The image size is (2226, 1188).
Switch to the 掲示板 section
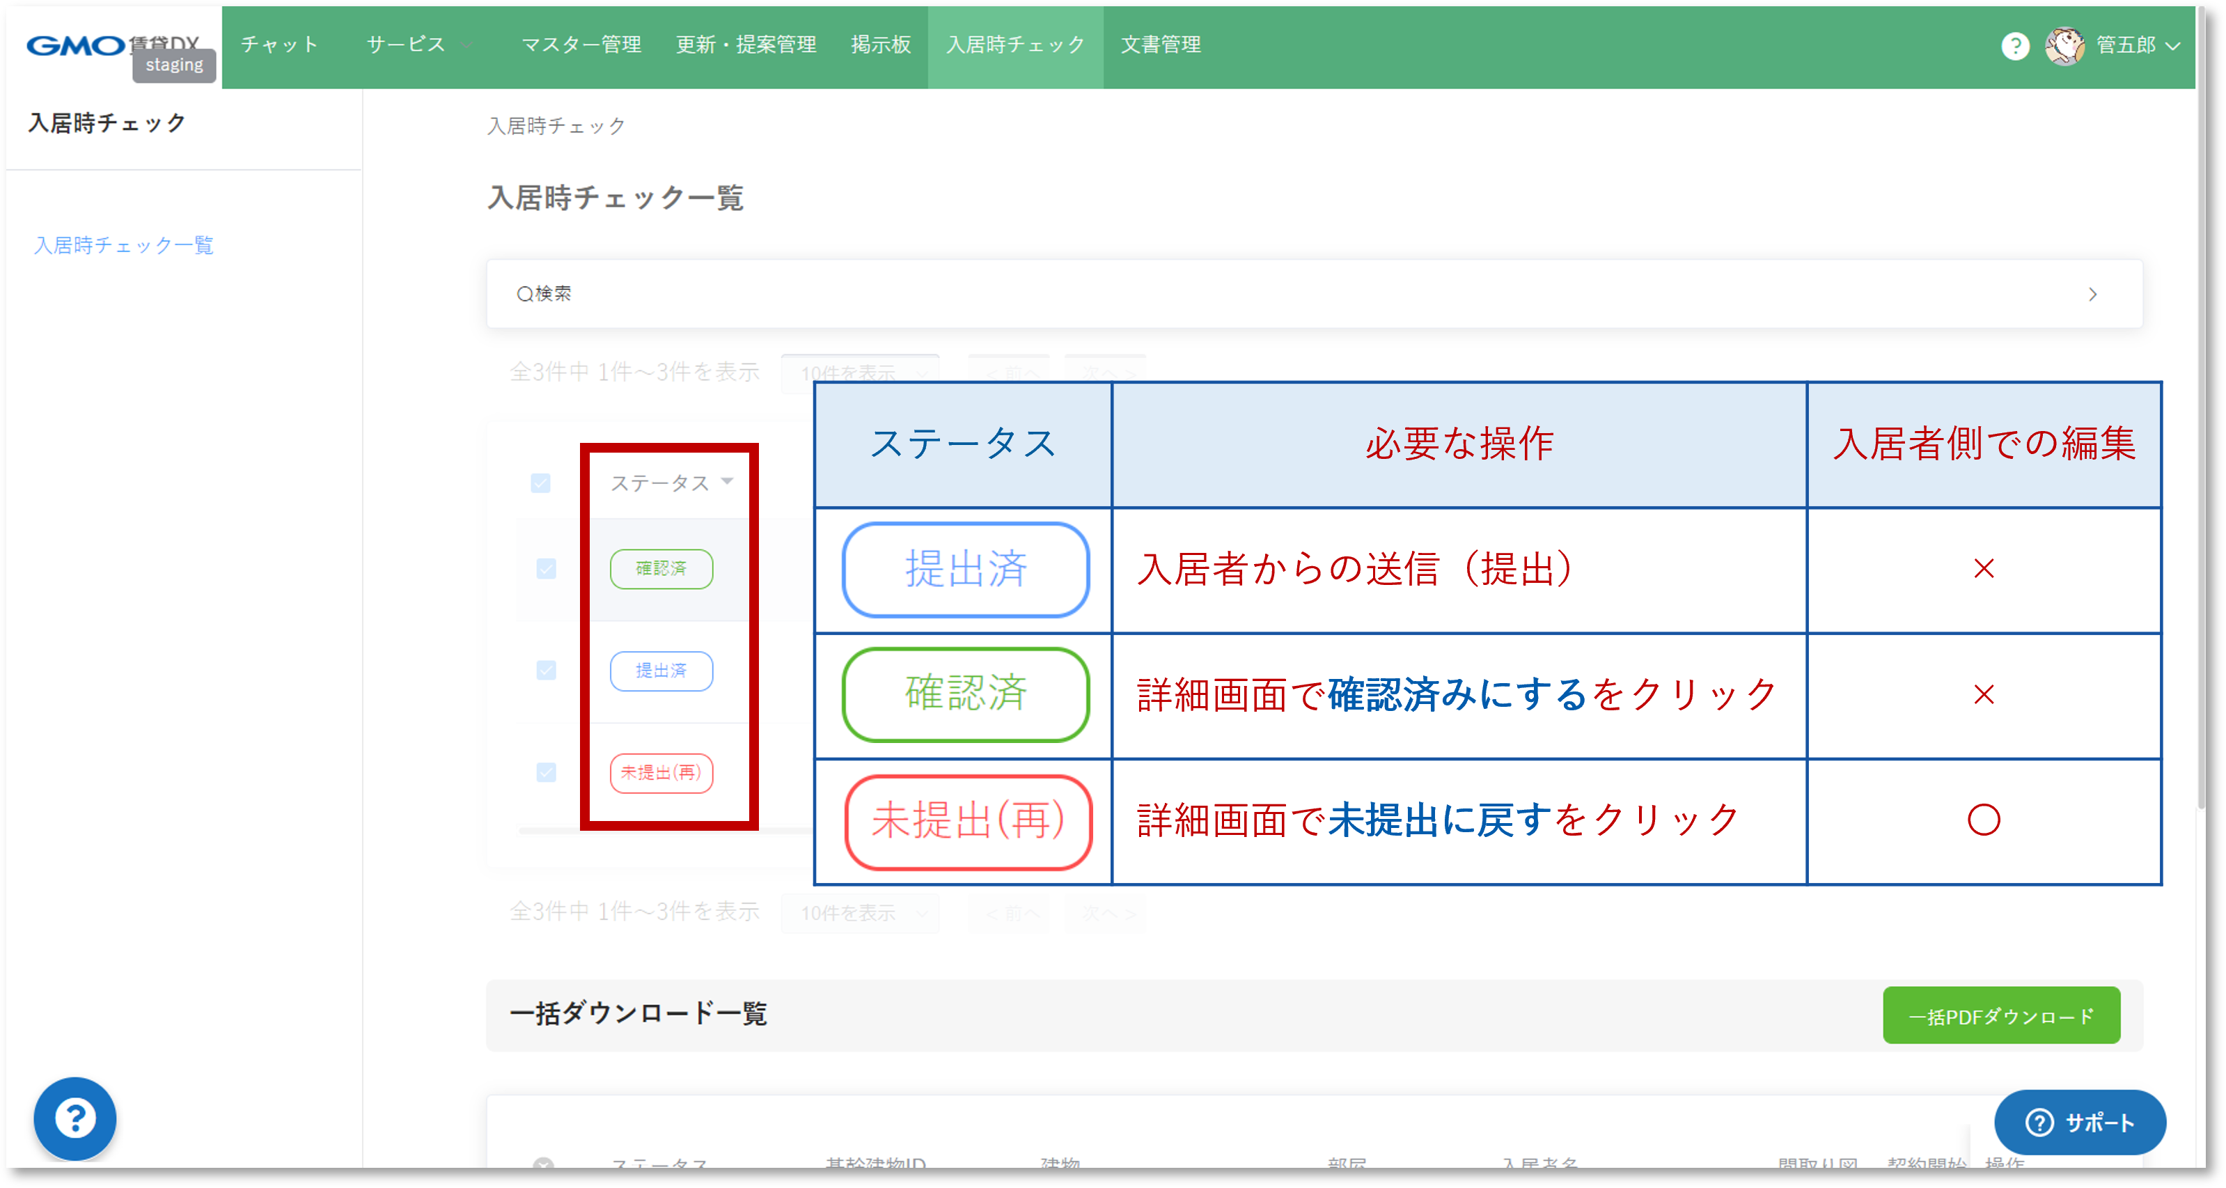click(881, 45)
